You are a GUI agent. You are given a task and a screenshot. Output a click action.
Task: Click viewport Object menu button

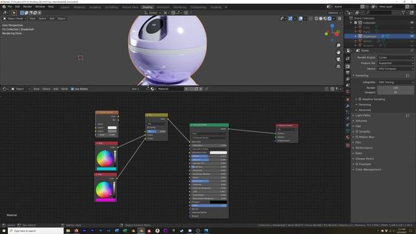click(x=61, y=19)
